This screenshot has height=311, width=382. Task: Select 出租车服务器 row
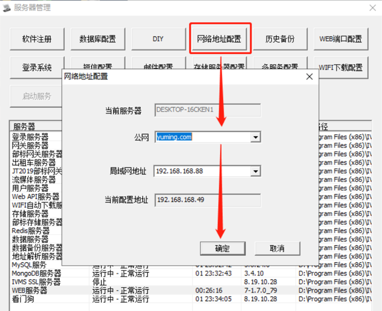(37, 162)
